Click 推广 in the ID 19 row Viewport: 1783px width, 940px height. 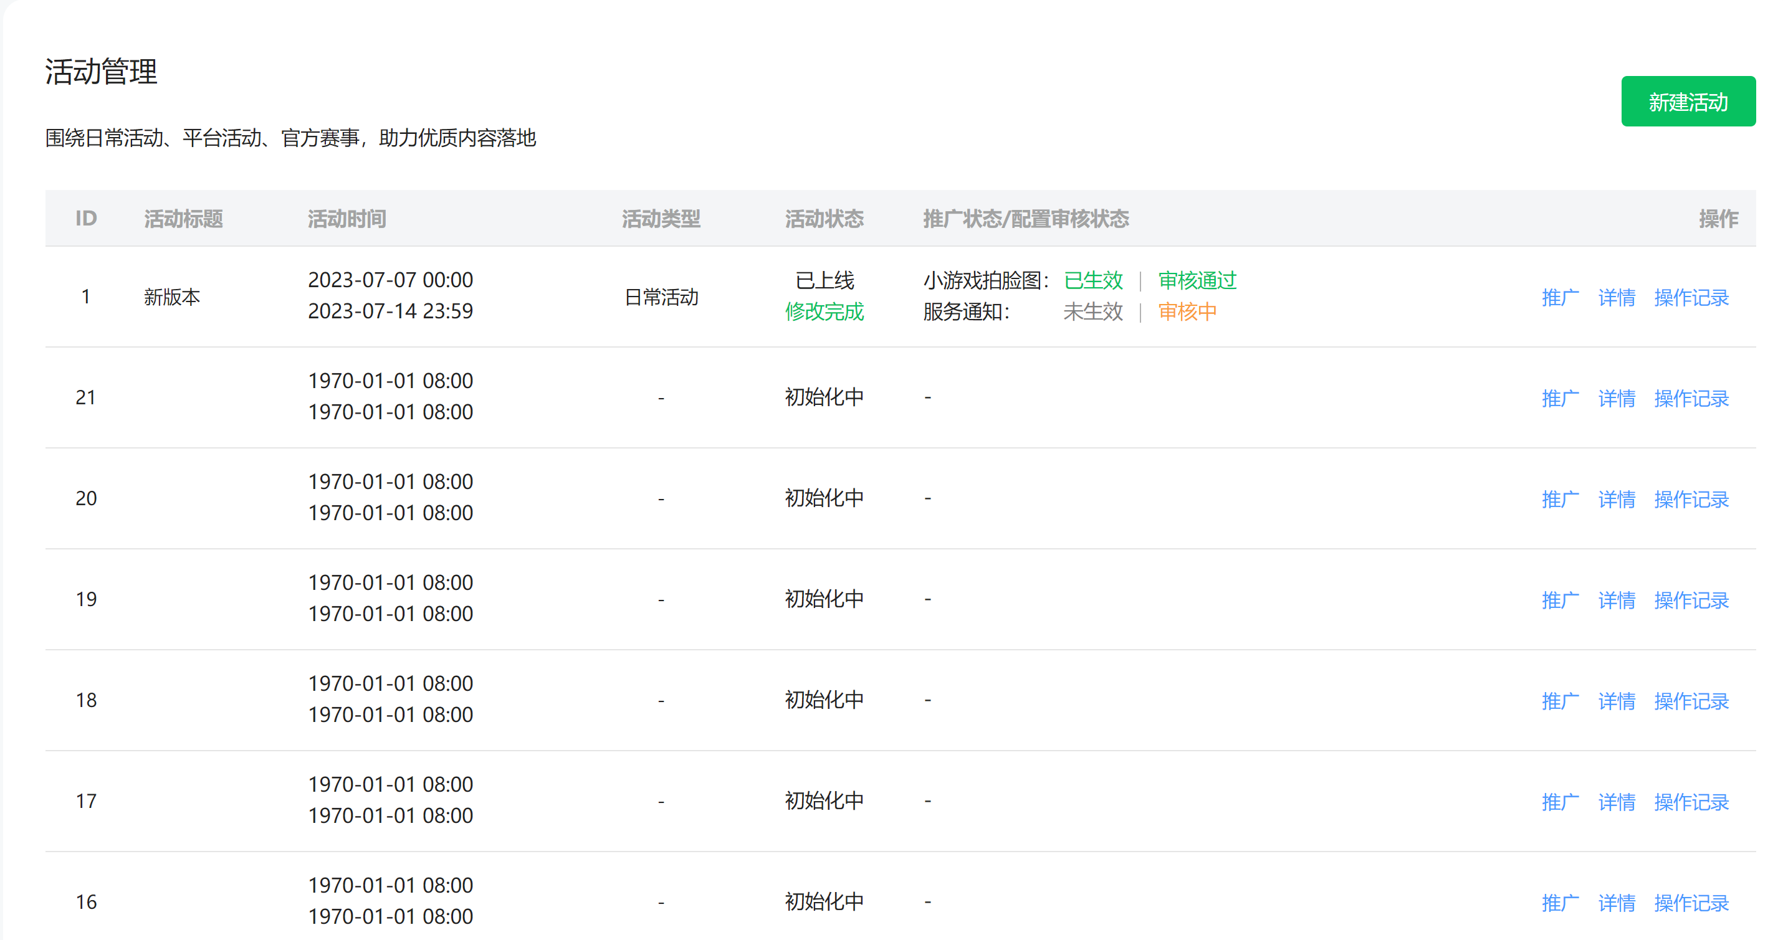[x=1560, y=601]
